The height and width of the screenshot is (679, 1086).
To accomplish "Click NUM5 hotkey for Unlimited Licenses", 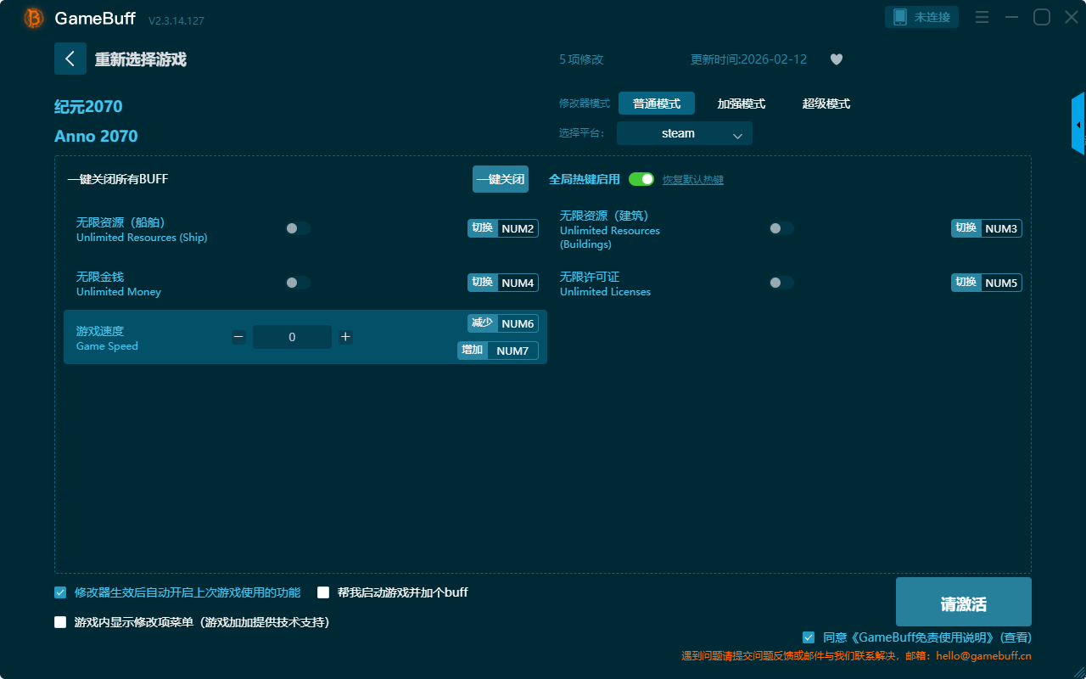I will (1001, 283).
